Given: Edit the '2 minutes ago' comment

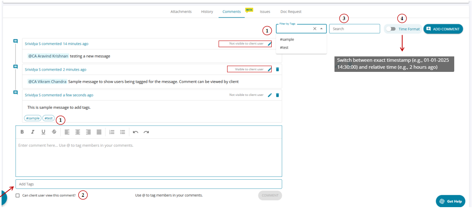Looking at the screenshot, I should point(270,70).
